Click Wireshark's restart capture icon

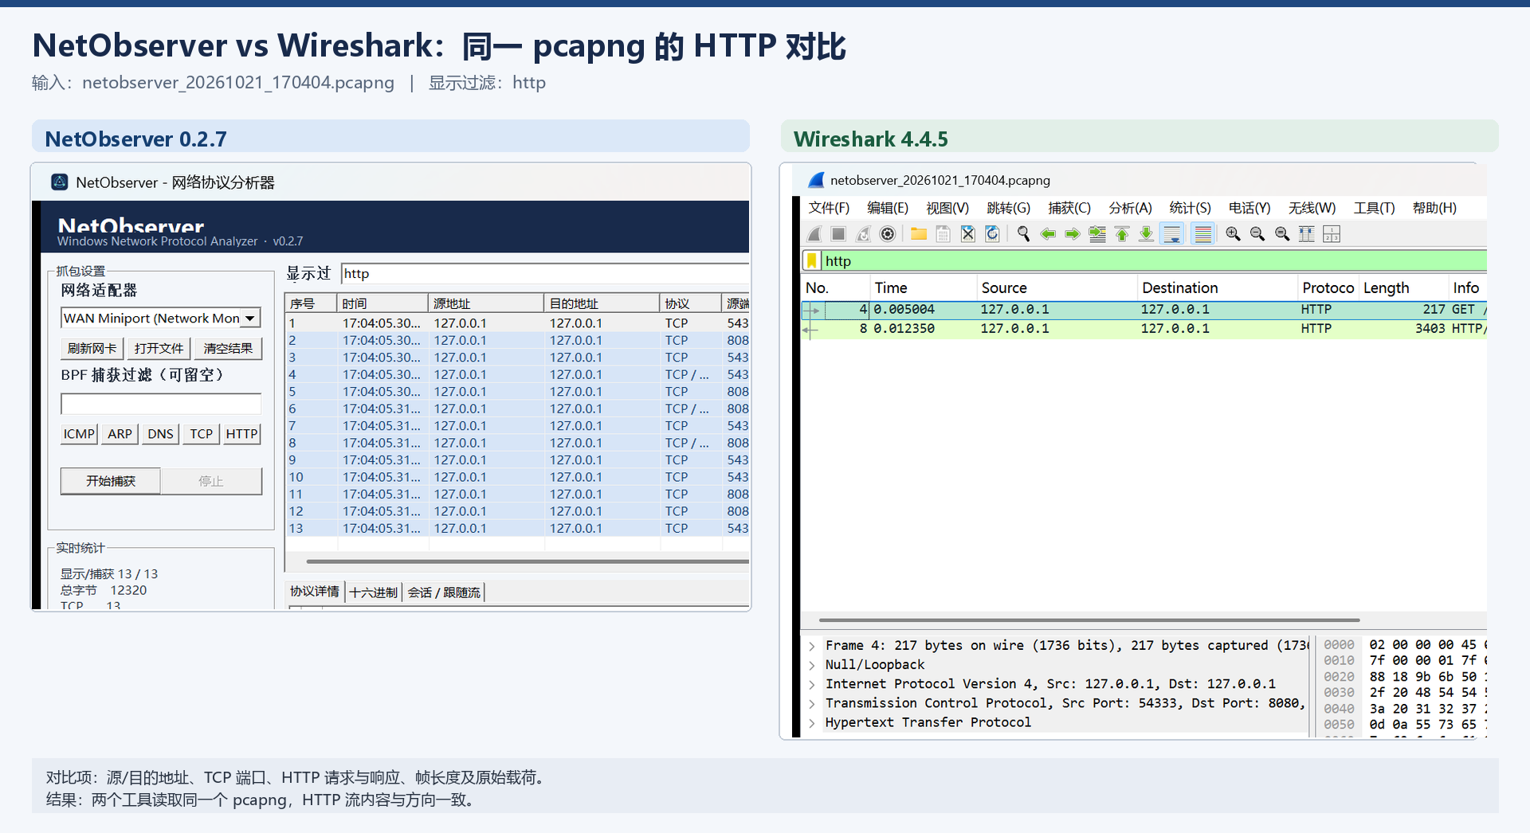click(863, 234)
